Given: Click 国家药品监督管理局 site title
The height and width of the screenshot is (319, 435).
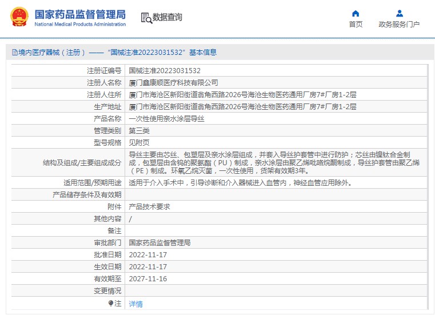Looking at the screenshot, I should [80, 14].
